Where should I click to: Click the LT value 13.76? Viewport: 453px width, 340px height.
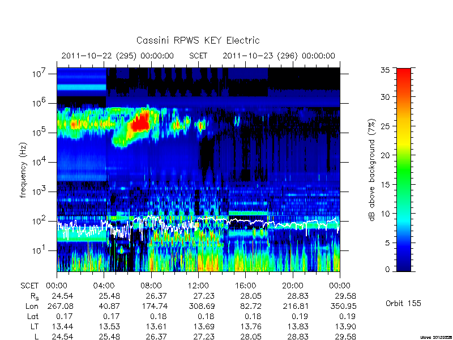[250, 326]
